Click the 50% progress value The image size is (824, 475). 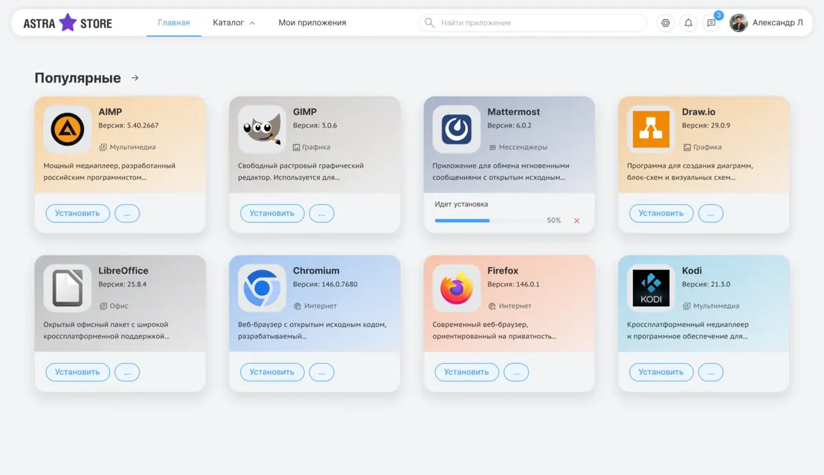[554, 220]
